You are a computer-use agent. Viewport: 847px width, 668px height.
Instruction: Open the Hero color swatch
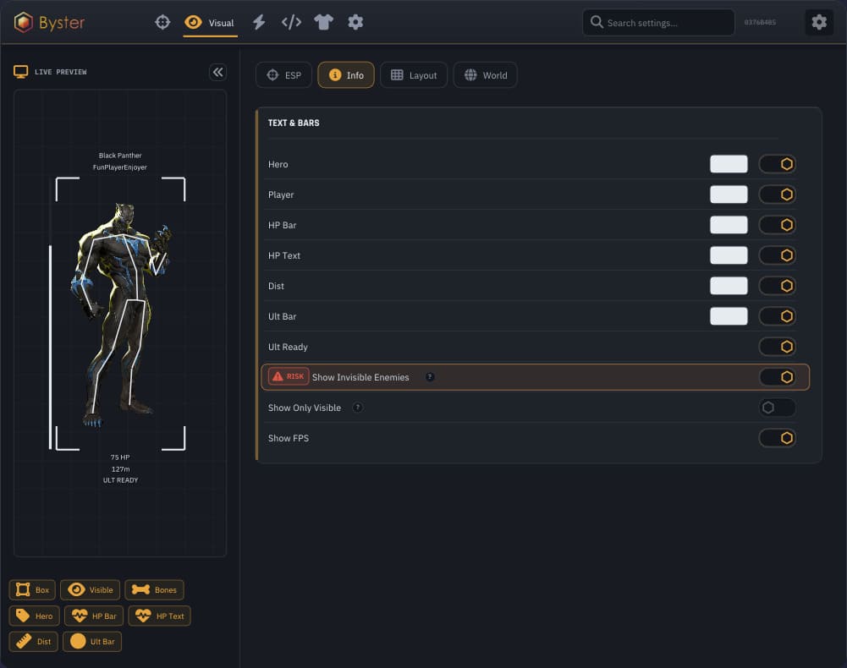729,164
